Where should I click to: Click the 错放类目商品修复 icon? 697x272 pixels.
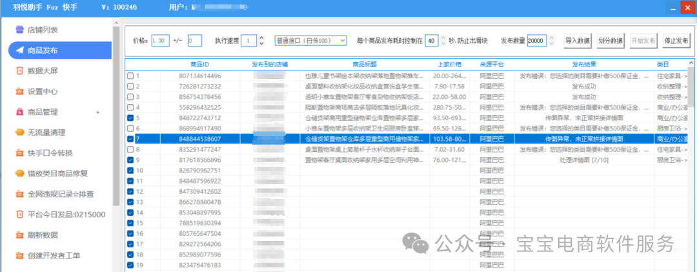[x=19, y=173]
